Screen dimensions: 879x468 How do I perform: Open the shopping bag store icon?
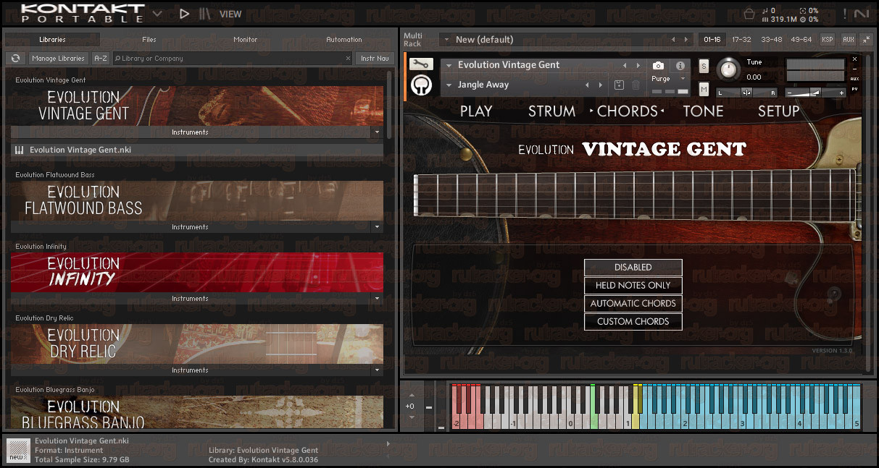[749, 14]
